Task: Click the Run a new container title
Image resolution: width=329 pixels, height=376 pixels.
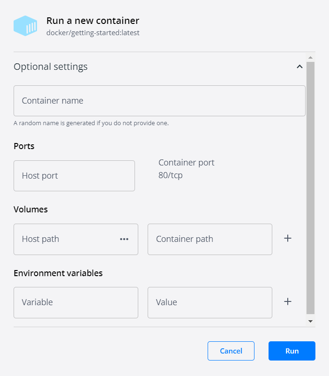Action: tap(93, 21)
